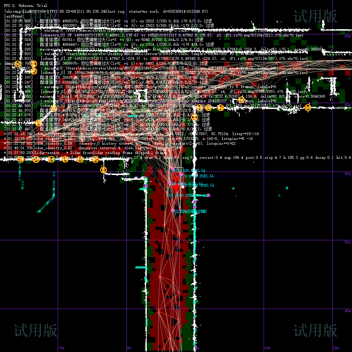Click the top-right 试用版 trial watermark
This screenshot has height=352, width=352.
click(x=315, y=16)
